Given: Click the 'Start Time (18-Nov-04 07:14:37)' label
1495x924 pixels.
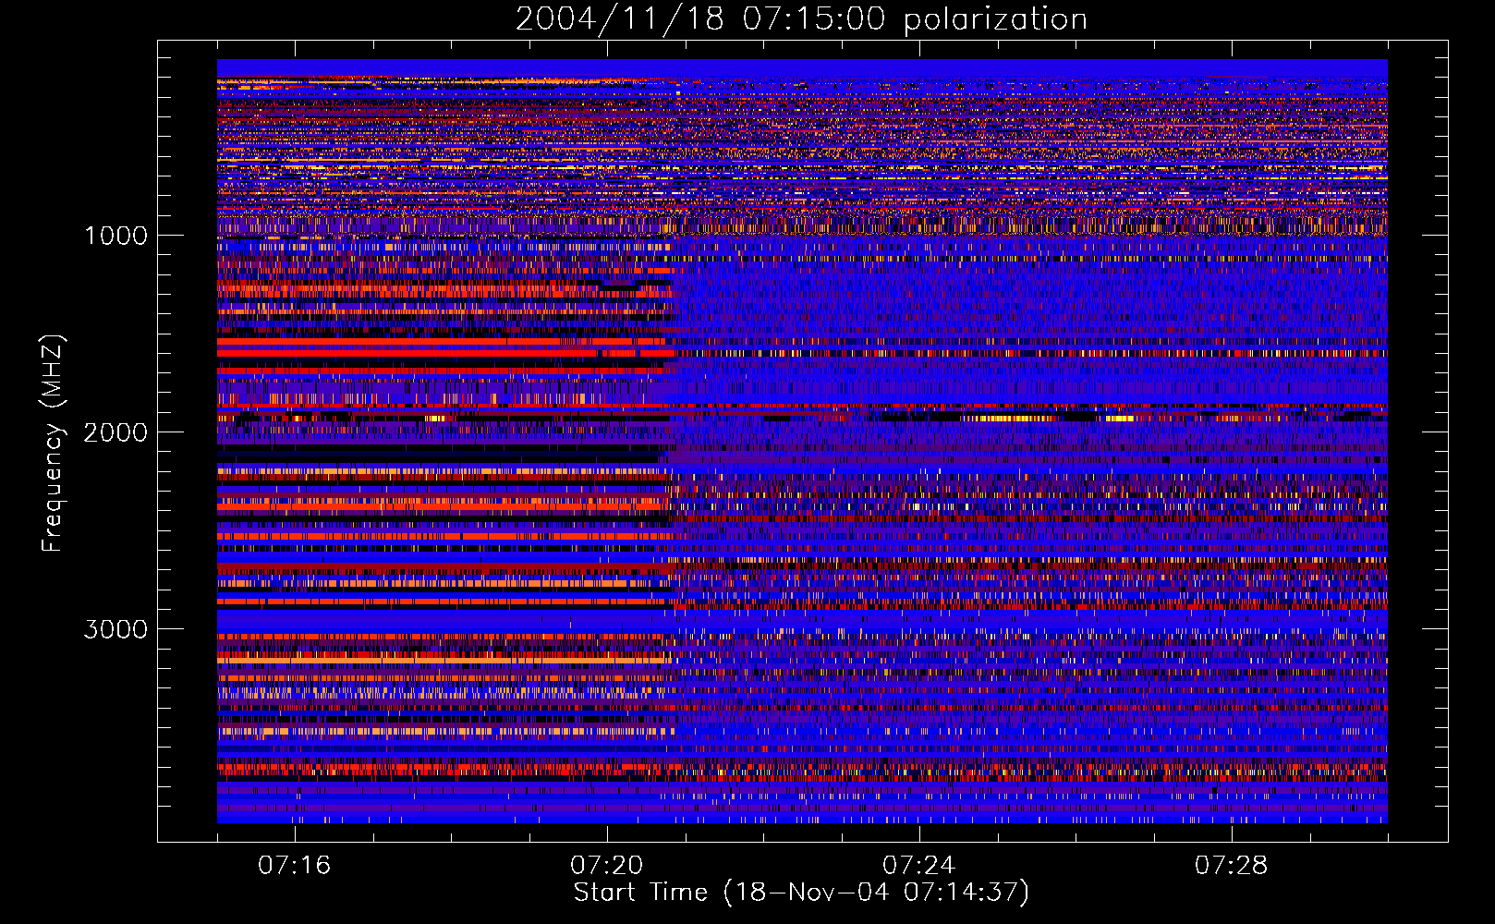Looking at the screenshot, I should (x=801, y=893).
